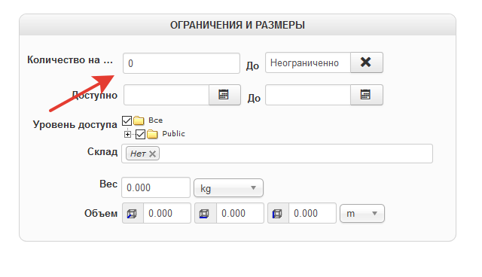Open calendar for the До end date
482x277 pixels.
[x=367, y=95]
